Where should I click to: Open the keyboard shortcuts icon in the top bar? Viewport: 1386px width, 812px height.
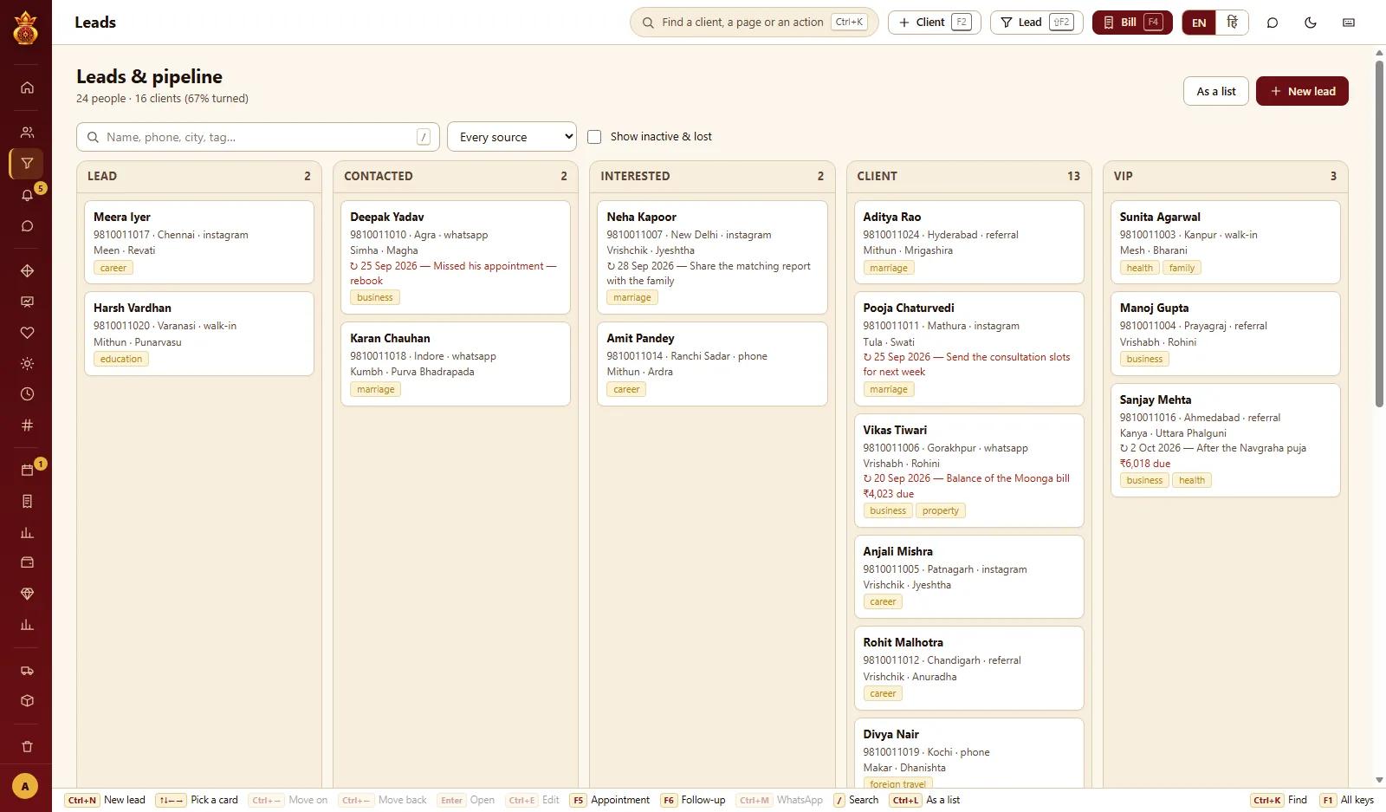[x=1349, y=23]
